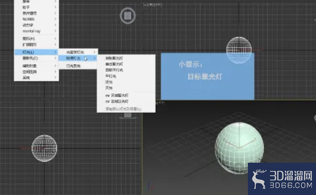Choose 泛光 omni light
316x195 pixels.
click(x=126, y=82)
